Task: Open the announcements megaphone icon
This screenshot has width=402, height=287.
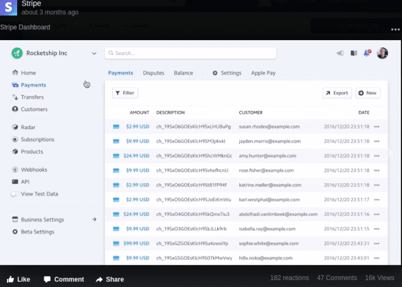Action: click(340, 53)
